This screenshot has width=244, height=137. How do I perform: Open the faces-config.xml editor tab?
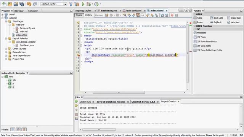coord(134,11)
